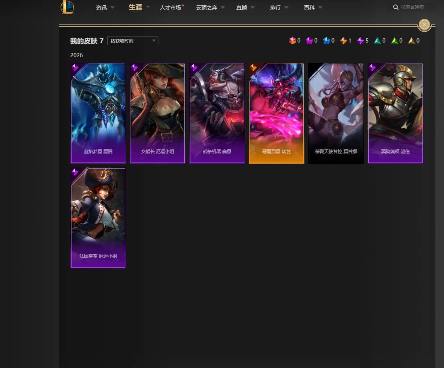This screenshot has width=444, height=368.
Task: Switch to the 生涯 tab
Action: pos(135,7)
